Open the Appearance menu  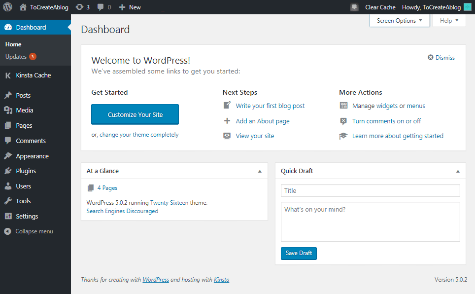[x=32, y=156]
